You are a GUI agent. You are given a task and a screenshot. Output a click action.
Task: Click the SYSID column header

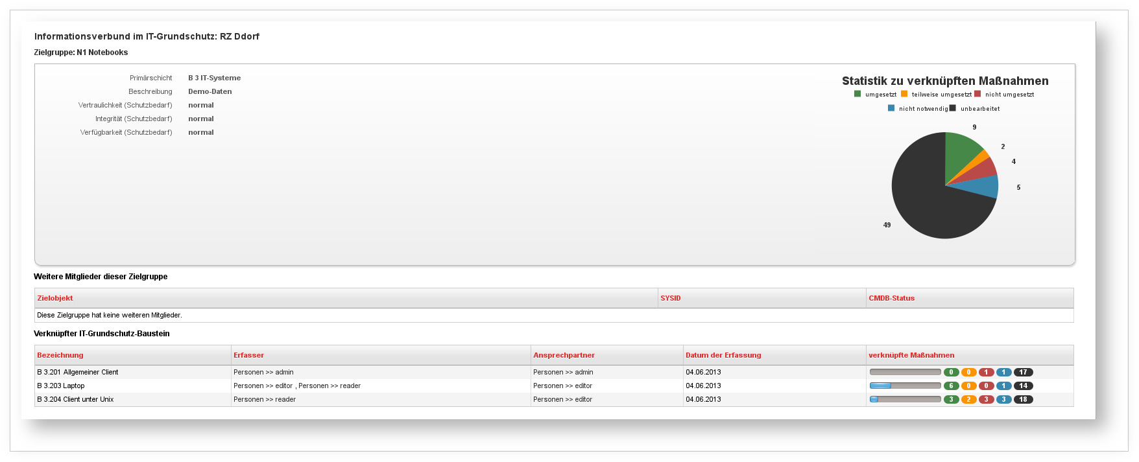(670, 298)
